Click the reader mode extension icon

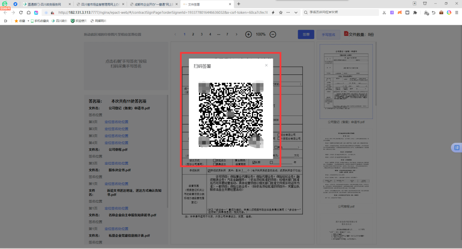[x=407, y=13]
